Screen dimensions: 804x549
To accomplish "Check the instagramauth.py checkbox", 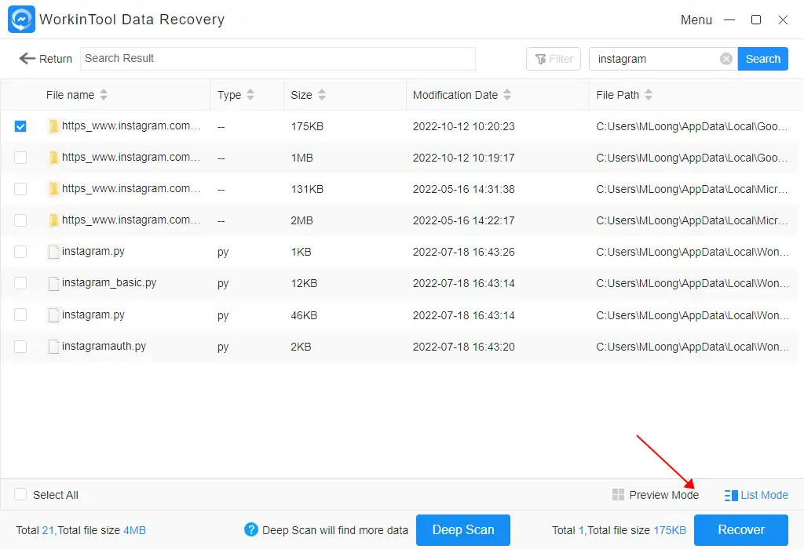I will (x=20, y=346).
